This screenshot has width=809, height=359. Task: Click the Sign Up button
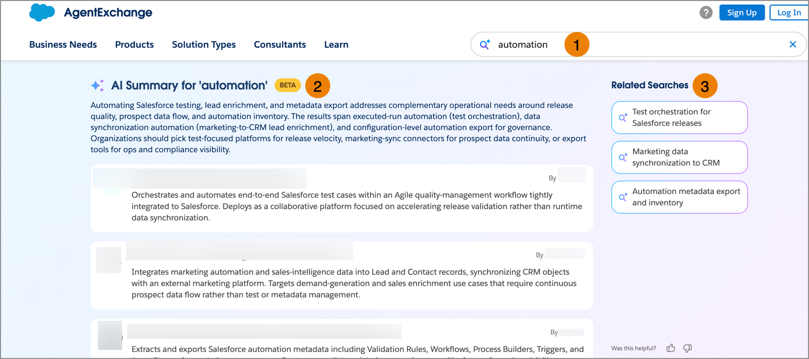tap(742, 13)
